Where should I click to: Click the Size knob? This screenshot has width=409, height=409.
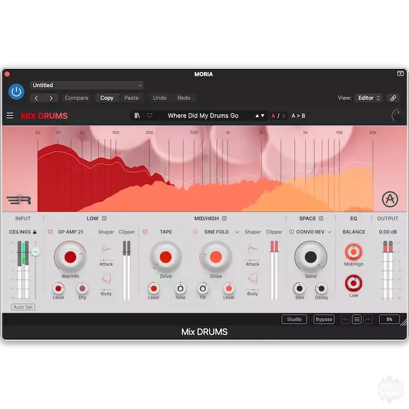(x=299, y=289)
